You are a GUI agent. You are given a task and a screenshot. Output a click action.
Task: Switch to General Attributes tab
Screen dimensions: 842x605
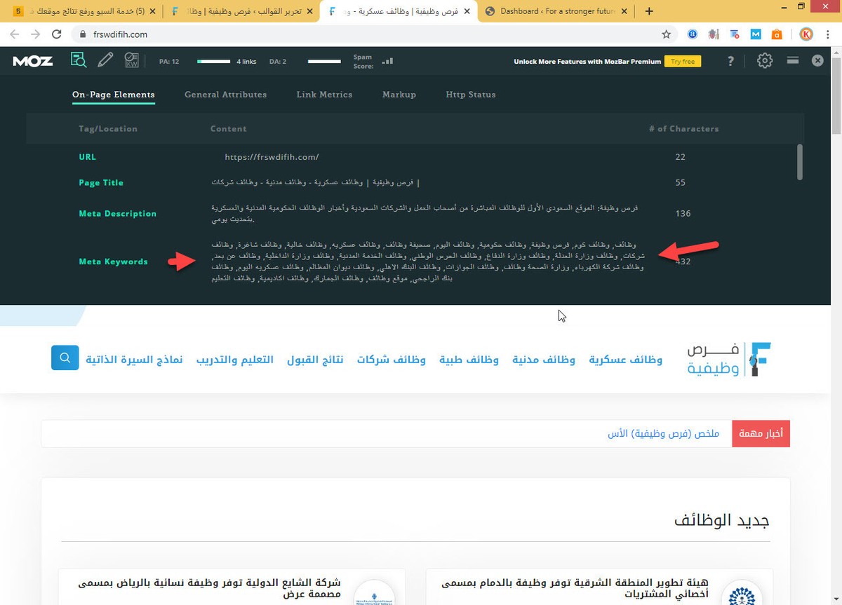pos(225,95)
